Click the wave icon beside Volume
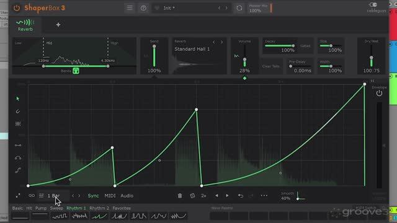The image size is (397, 223). (x=236, y=56)
